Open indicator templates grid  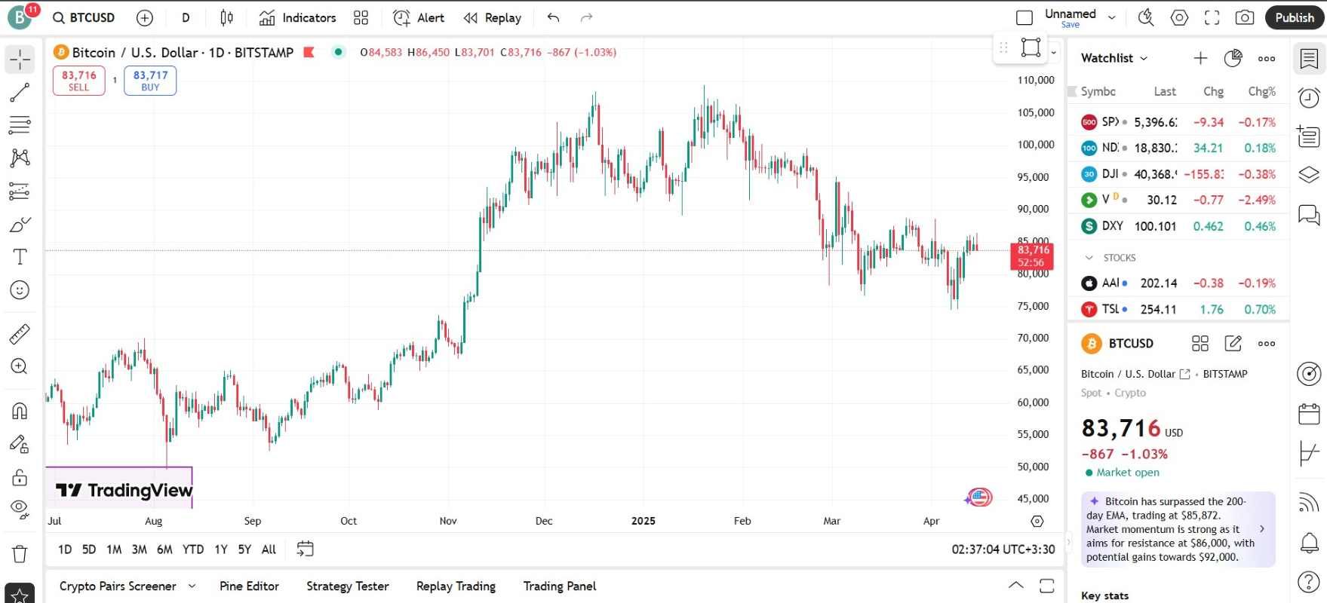(361, 17)
